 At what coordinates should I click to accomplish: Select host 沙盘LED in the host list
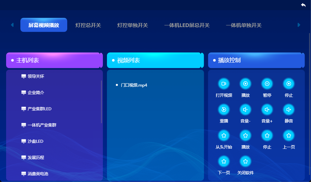35,141
